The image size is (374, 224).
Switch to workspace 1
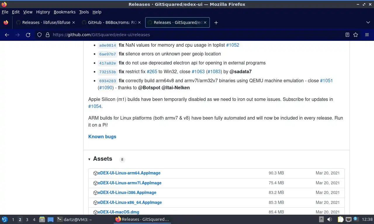pos(13,220)
